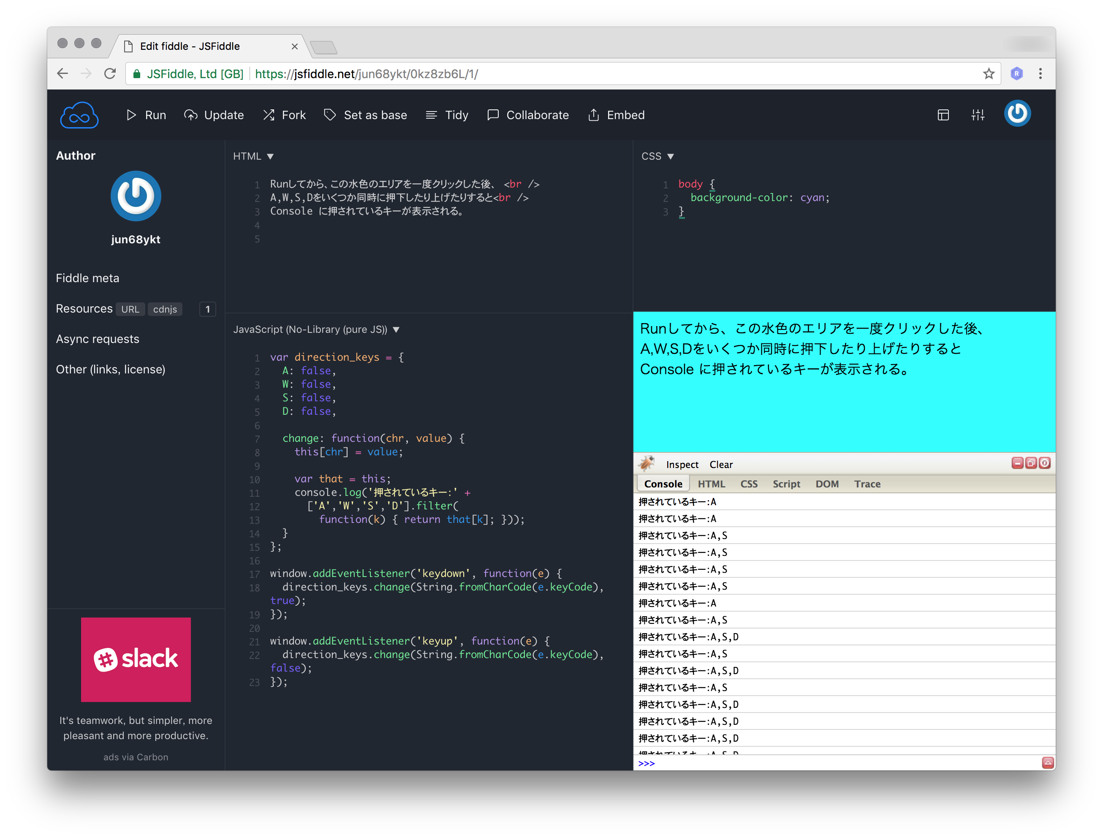Click the first console log entry
This screenshot has height=838, width=1103.
[x=844, y=502]
